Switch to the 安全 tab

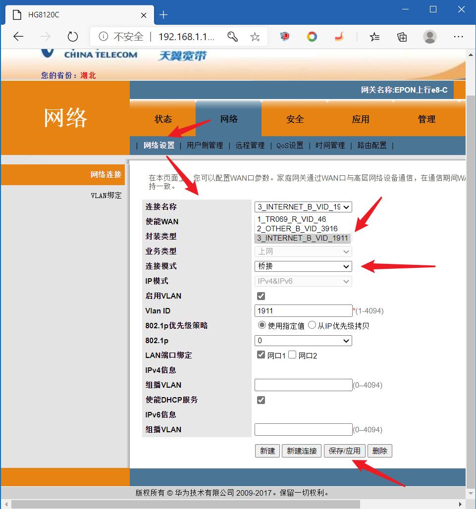click(x=294, y=119)
